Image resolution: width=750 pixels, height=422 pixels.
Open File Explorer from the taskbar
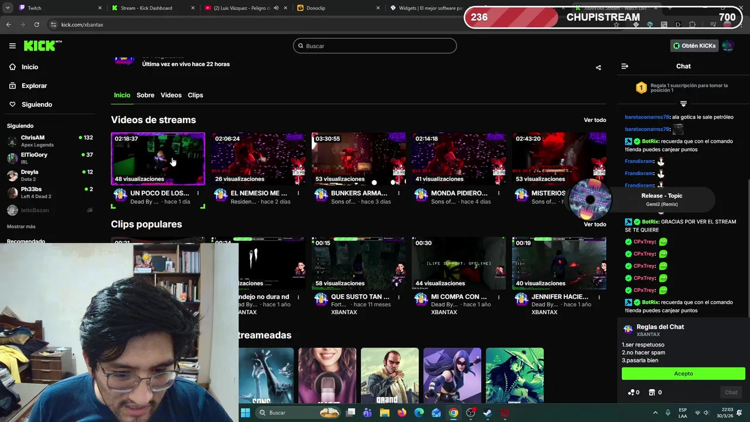tap(384, 413)
